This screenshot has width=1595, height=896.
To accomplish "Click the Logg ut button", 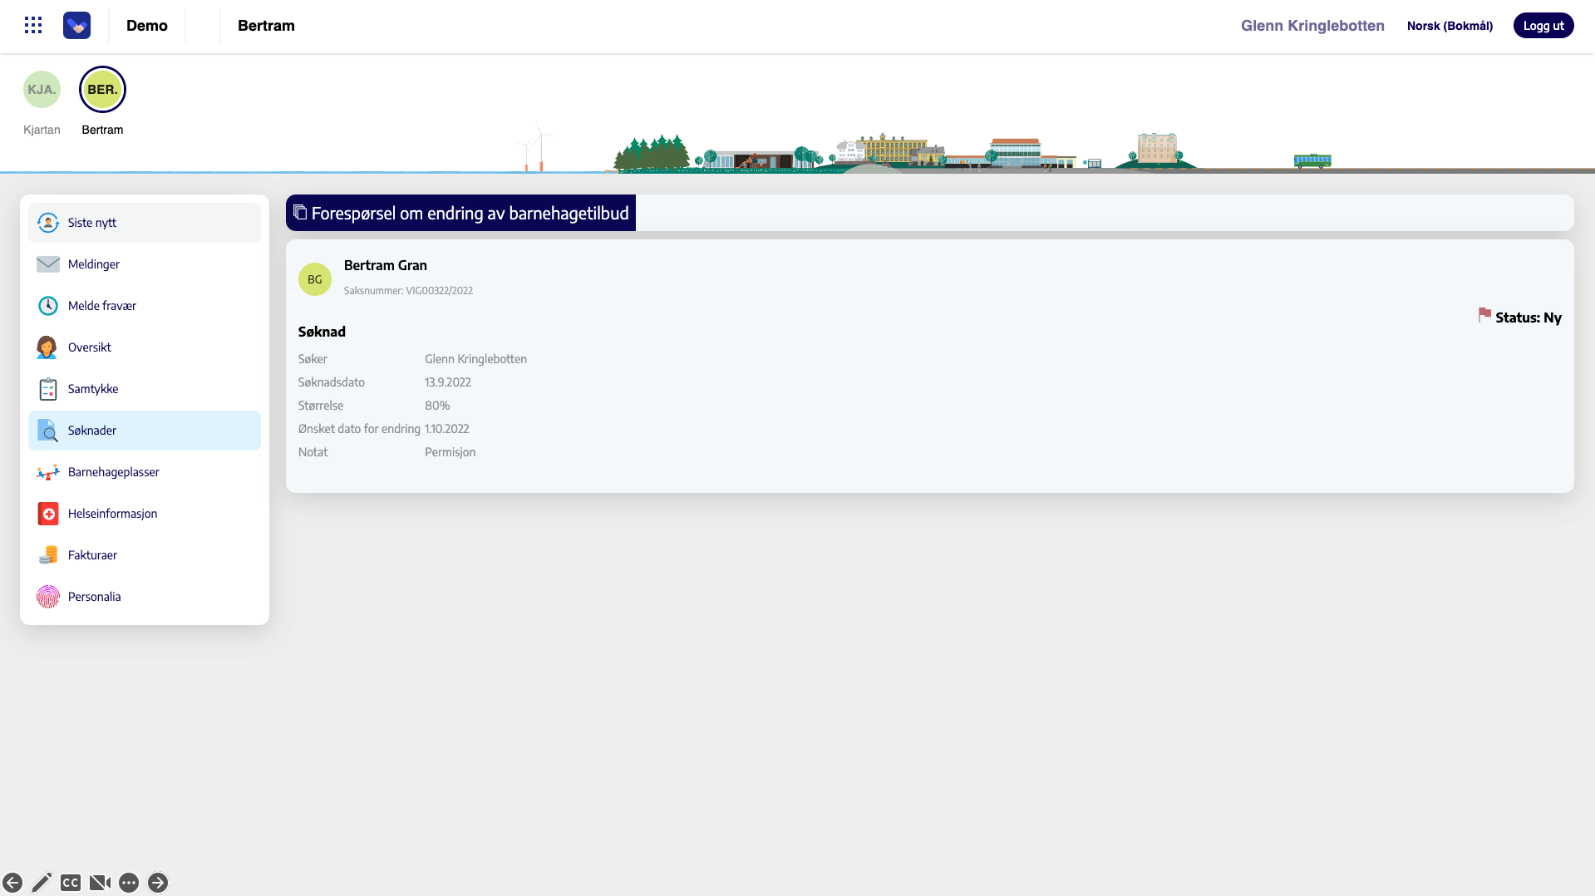I will 1543,26.
